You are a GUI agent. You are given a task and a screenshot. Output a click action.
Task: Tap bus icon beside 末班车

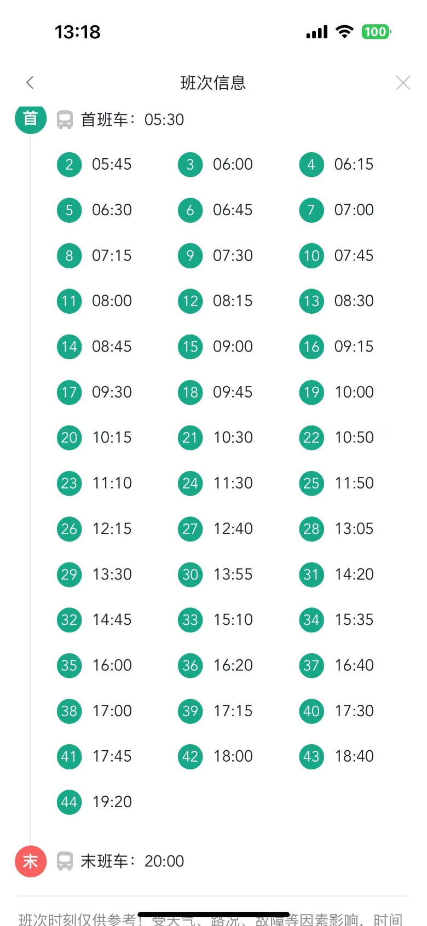click(65, 861)
